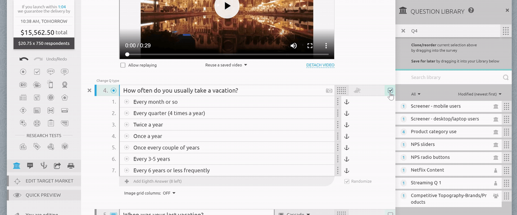Click the Question Library help icon
This screenshot has width=517, height=215.
pos(471,10)
